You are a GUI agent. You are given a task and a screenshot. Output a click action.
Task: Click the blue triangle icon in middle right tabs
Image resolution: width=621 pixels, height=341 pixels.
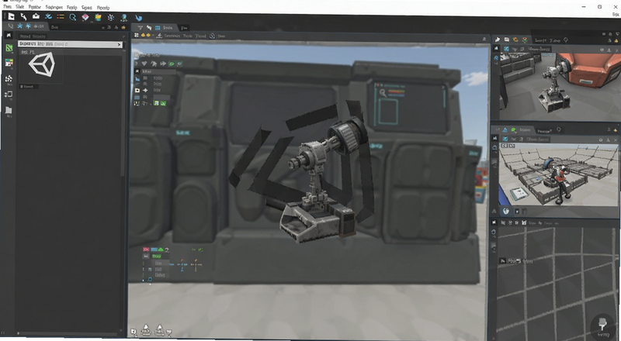[505, 129]
